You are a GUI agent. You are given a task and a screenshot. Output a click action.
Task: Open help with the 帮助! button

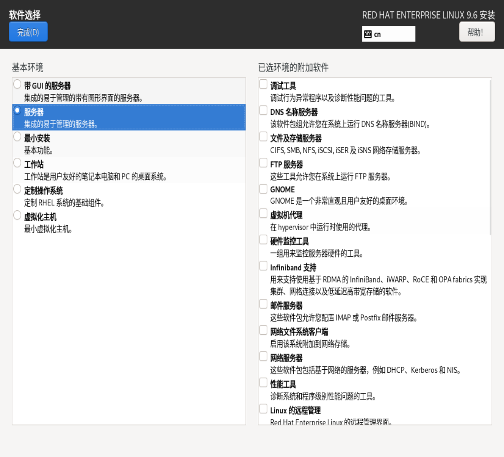(477, 32)
